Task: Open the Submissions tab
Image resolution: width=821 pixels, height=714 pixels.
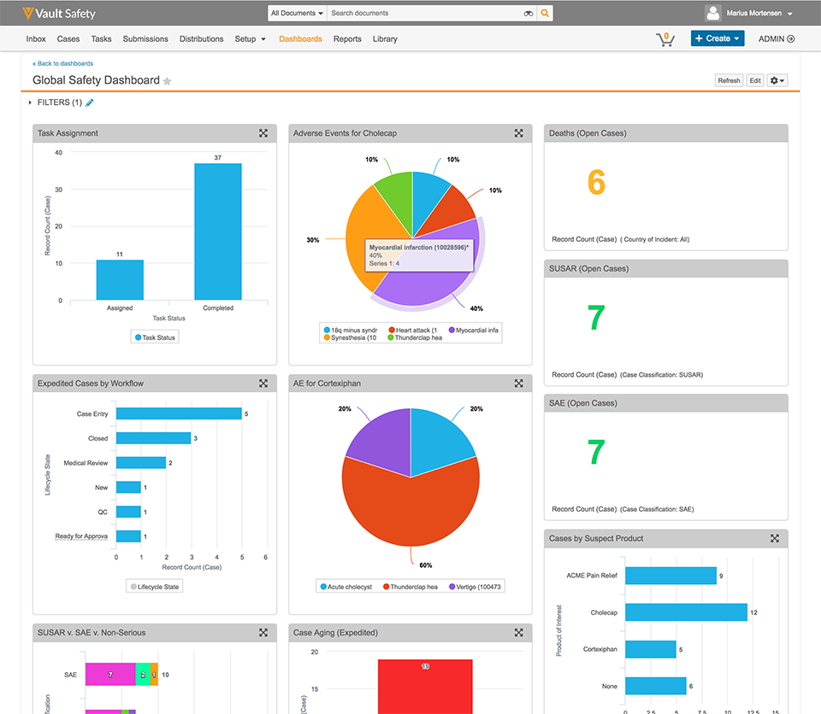Action: pyautogui.click(x=145, y=39)
